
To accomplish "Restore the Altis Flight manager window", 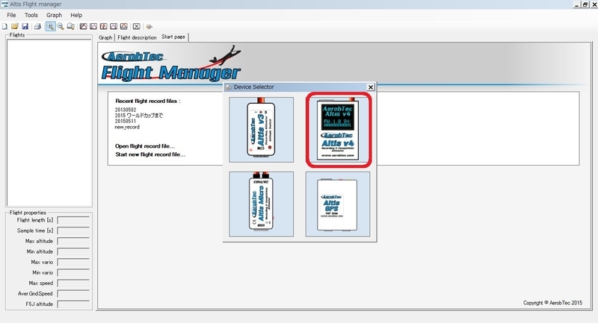I will [585, 4].
